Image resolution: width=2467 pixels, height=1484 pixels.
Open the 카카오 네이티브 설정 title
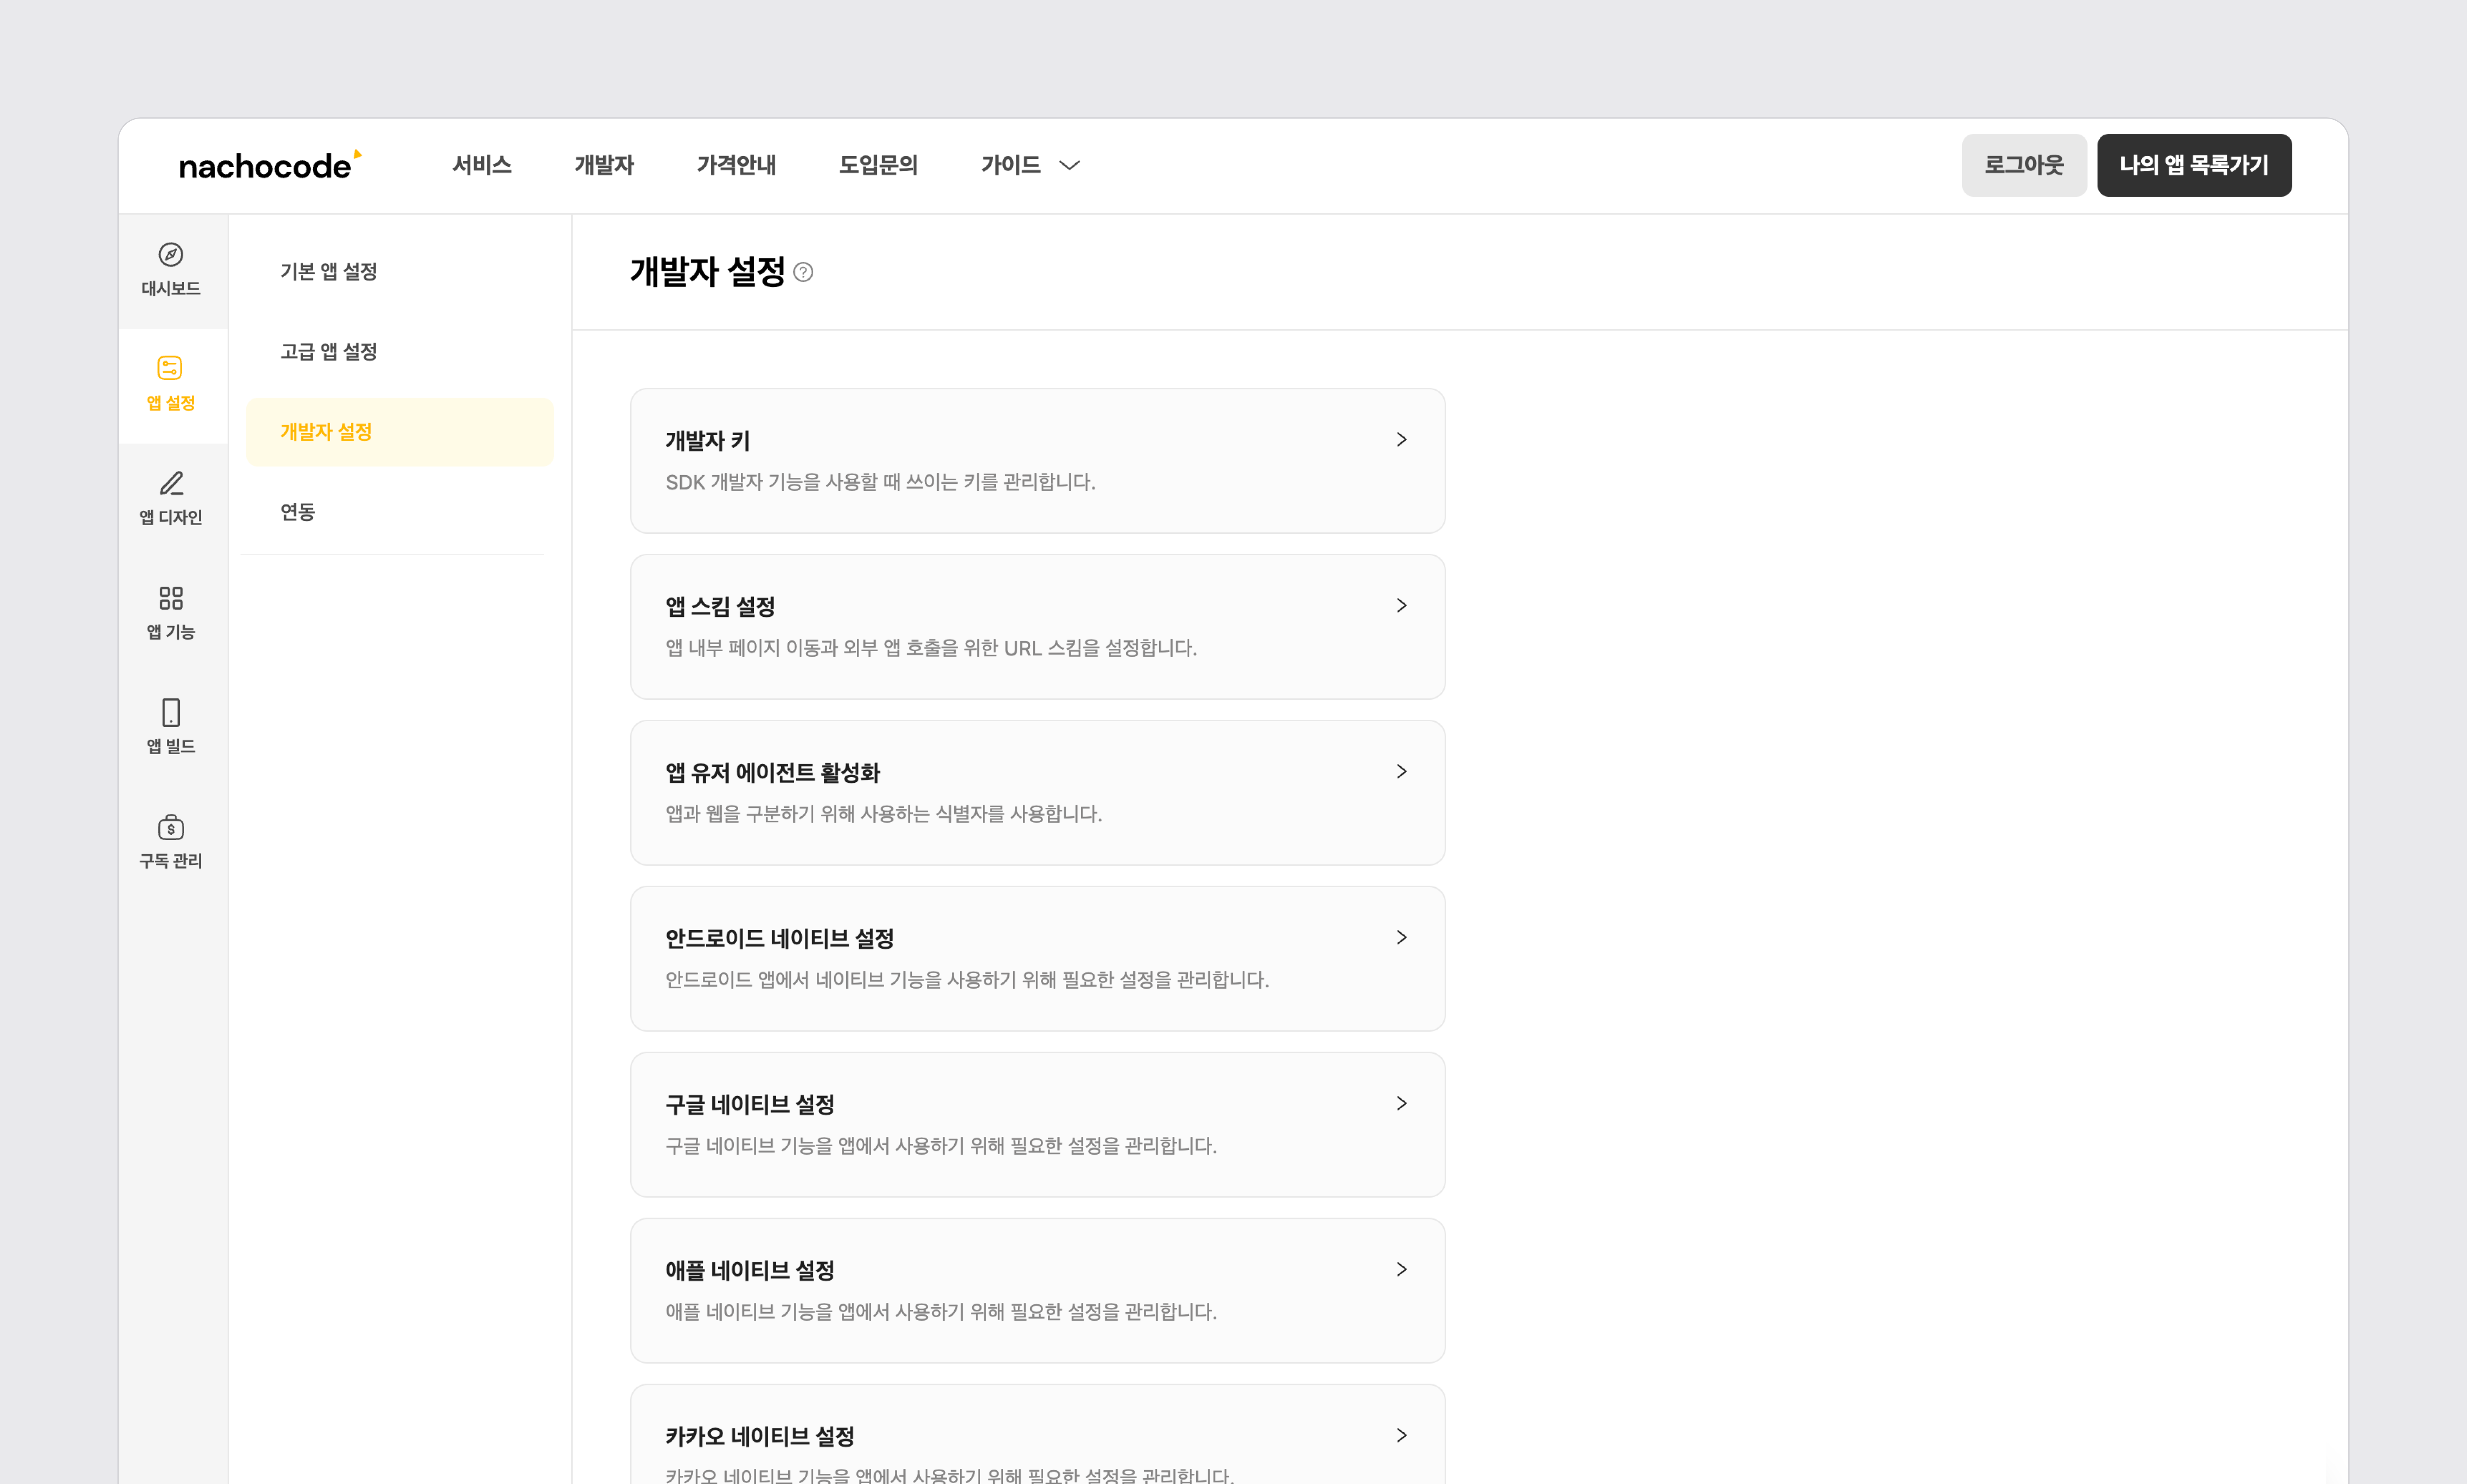pos(760,1437)
